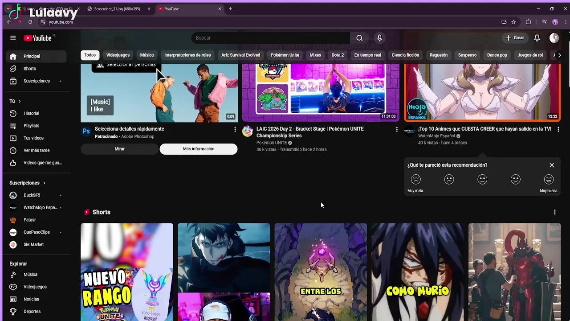Open WatchMojo Español channel avatar
The height and width of the screenshot is (321, 570).
(x=409, y=131)
